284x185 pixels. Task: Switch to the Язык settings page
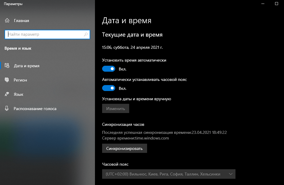tap(18, 94)
